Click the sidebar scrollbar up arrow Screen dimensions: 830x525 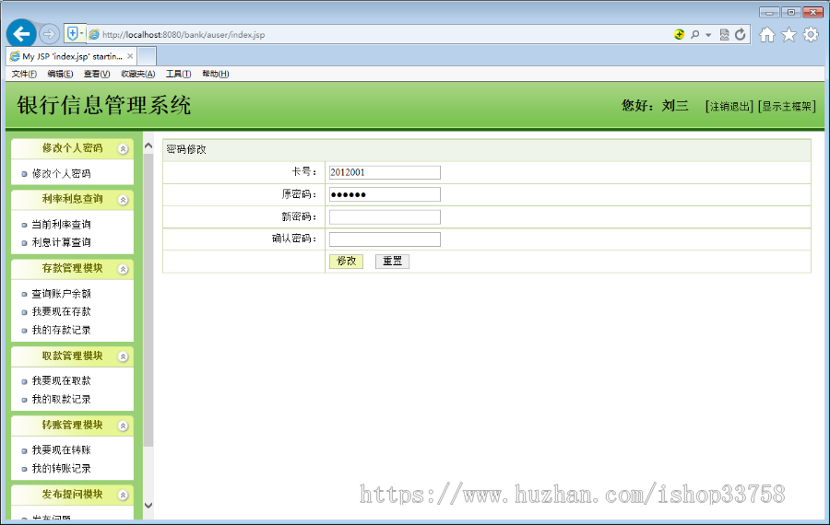tap(148, 146)
